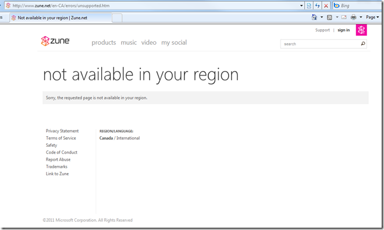Click the 'REGION/LANGUAGE:' label
This screenshot has height=230, width=384.
tap(116, 131)
